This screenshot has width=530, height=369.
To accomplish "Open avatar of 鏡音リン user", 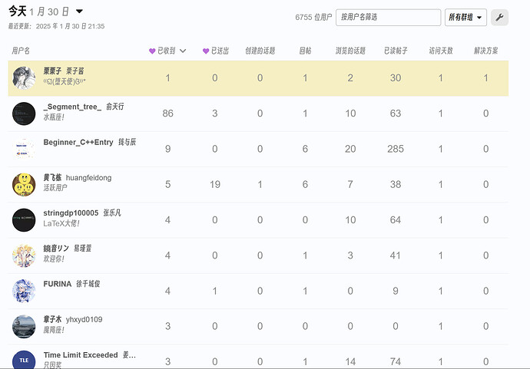I will point(24,255).
